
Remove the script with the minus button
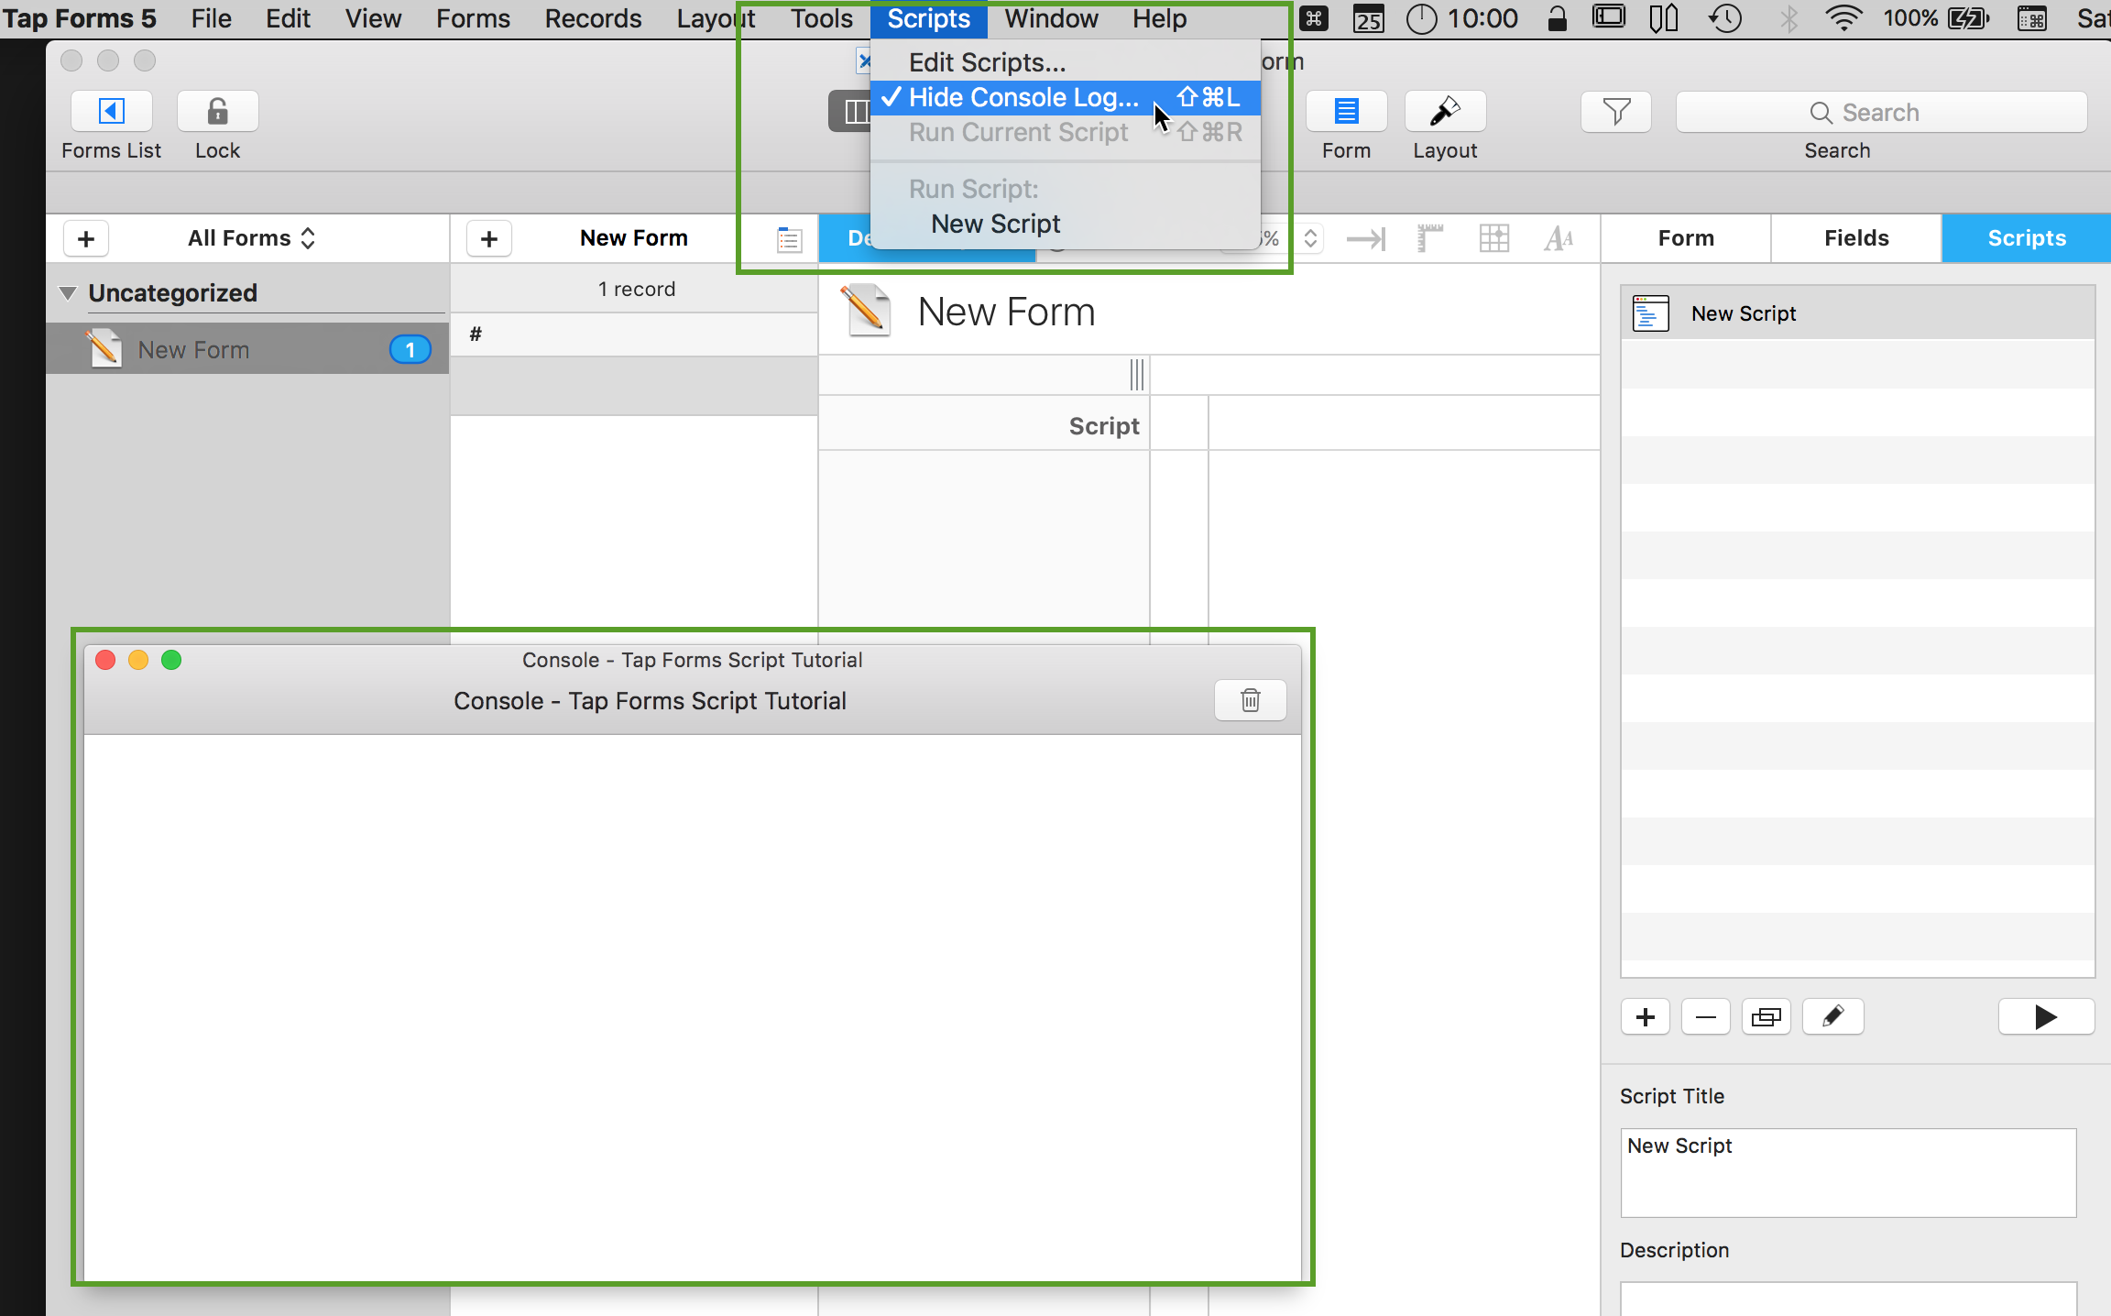coord(1706,1017)
